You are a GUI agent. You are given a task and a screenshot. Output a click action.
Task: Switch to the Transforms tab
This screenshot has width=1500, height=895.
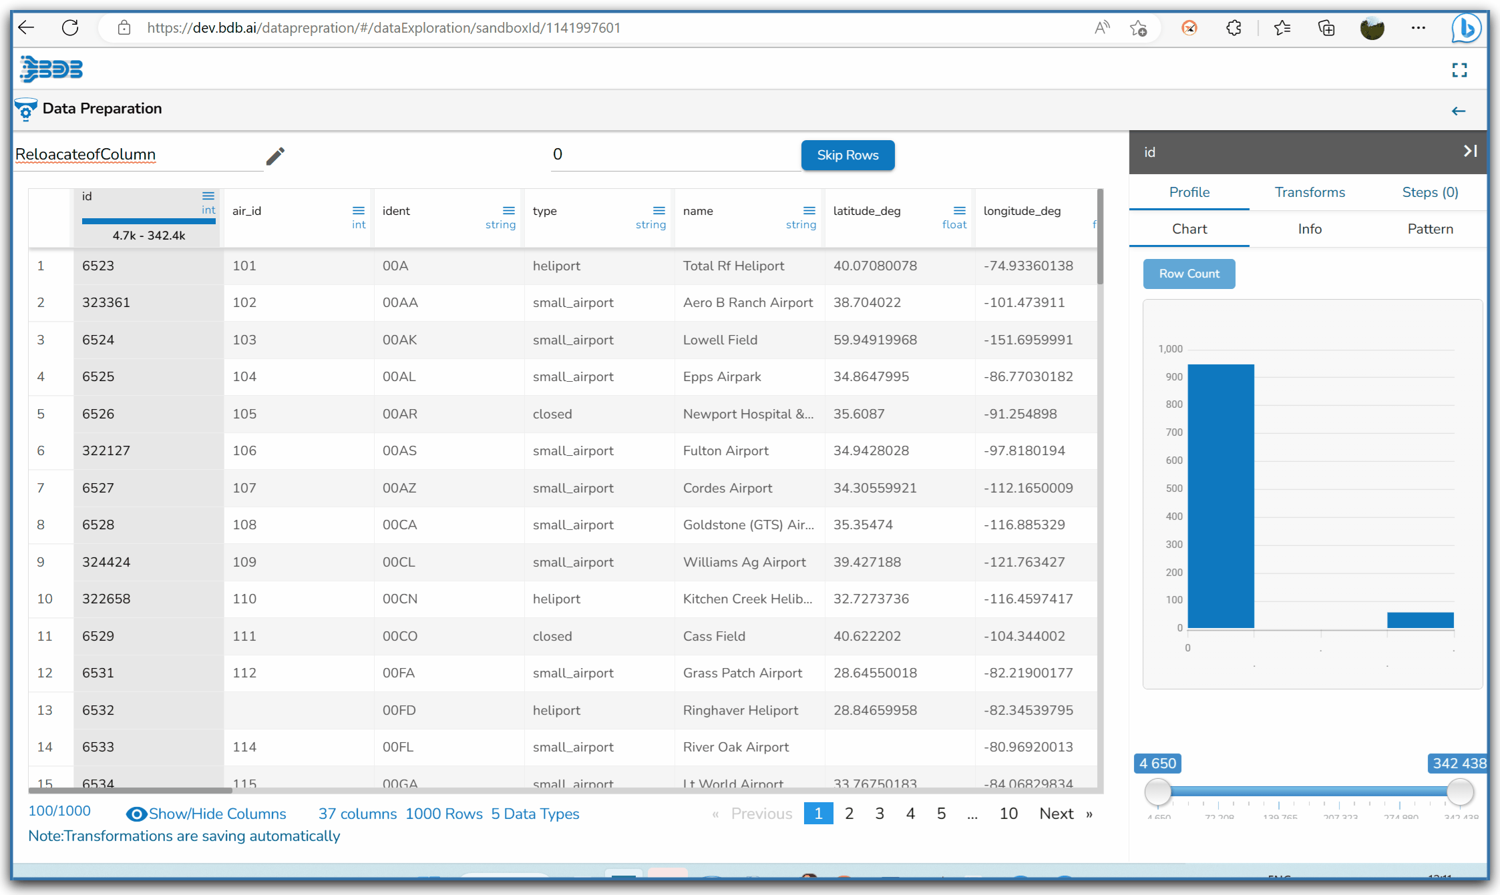click(1309, 192)
